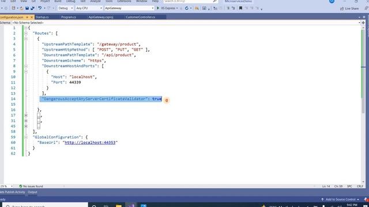
Task: Click "/api/product" value on line 6
Action: coord(118,55)
